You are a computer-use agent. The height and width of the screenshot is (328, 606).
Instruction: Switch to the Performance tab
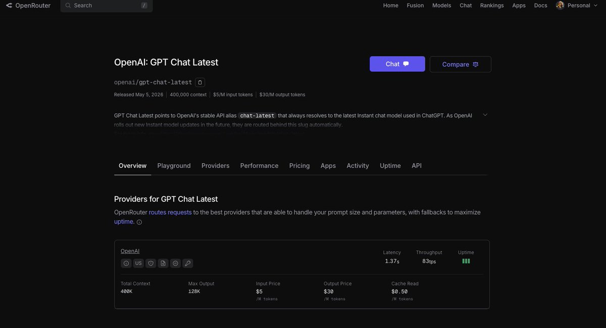[260, 166]
